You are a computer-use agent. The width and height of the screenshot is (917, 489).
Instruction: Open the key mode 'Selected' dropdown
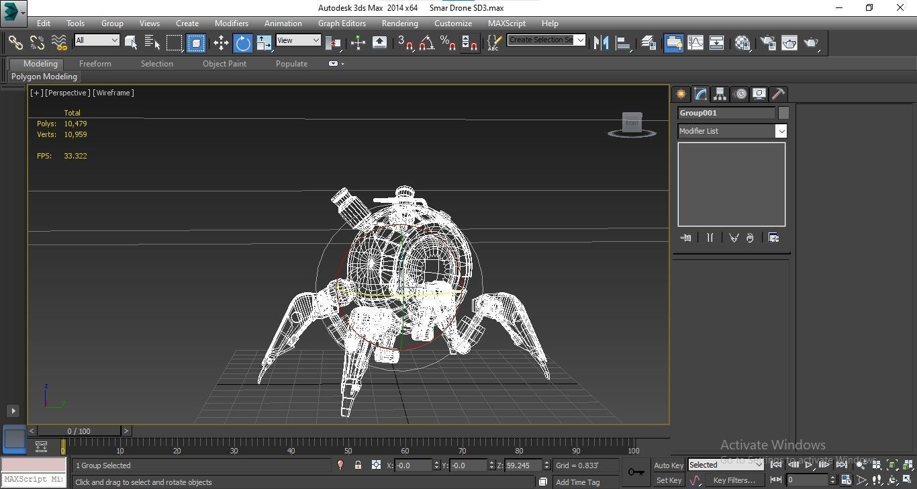(x=726, y=465)
